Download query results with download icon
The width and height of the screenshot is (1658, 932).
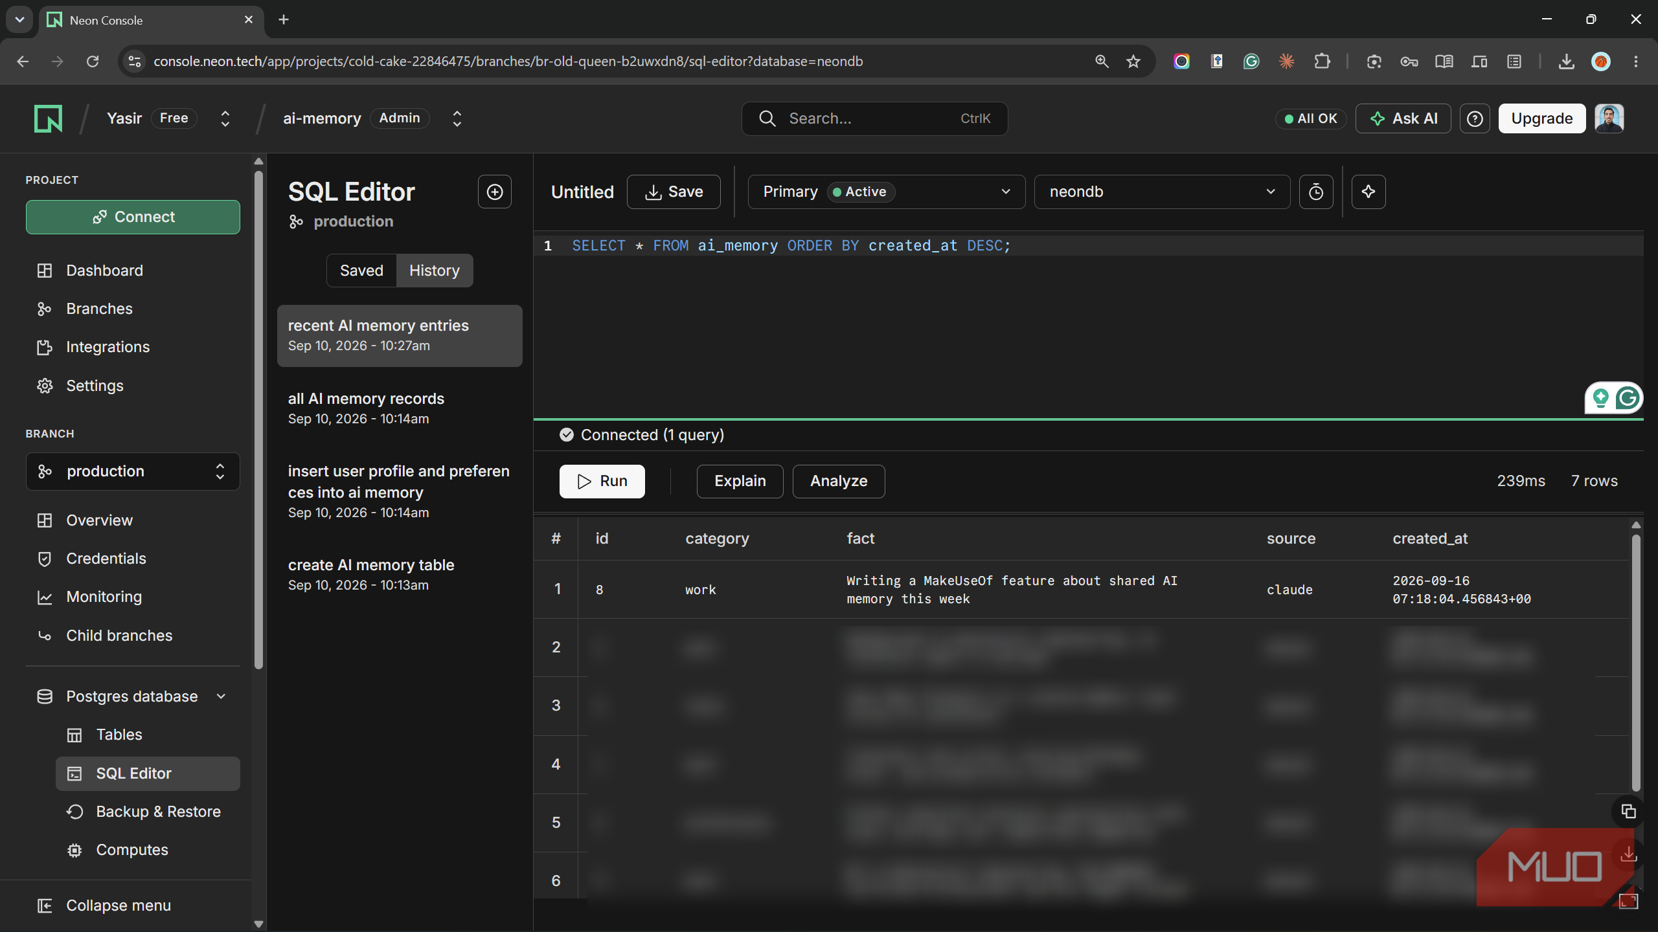click(1628, 856)
